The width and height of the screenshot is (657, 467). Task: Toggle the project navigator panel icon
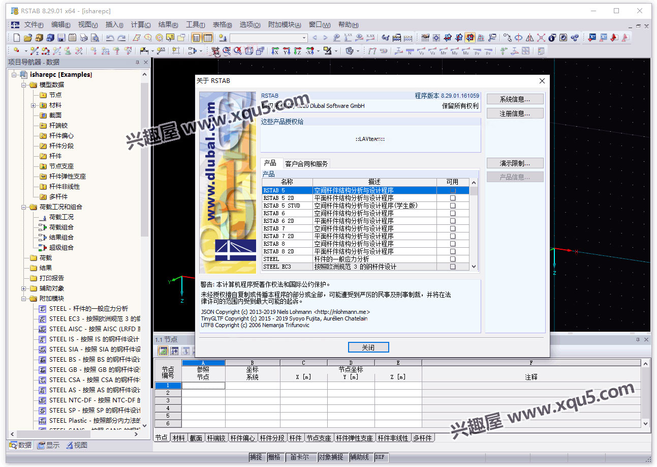pyautogui.click(x=196, y=38)
